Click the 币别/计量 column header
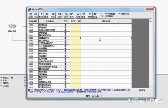The height and width of the screenshot is (108, 168). point(75,21)
